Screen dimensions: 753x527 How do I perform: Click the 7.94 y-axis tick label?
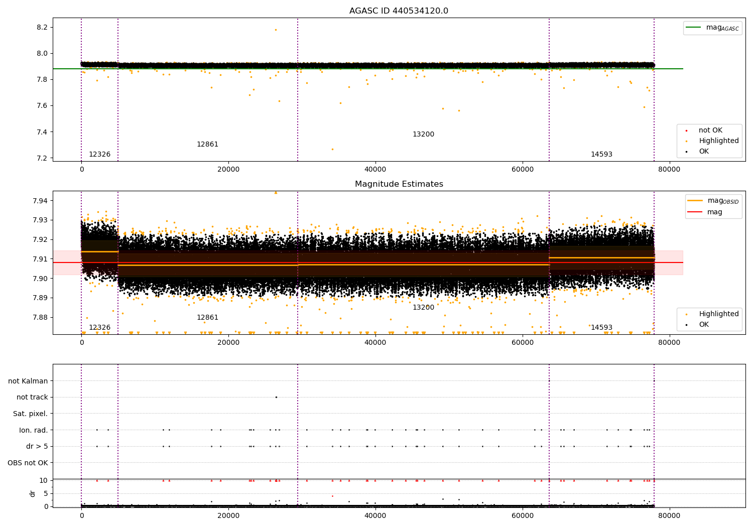tap(40, 201)
